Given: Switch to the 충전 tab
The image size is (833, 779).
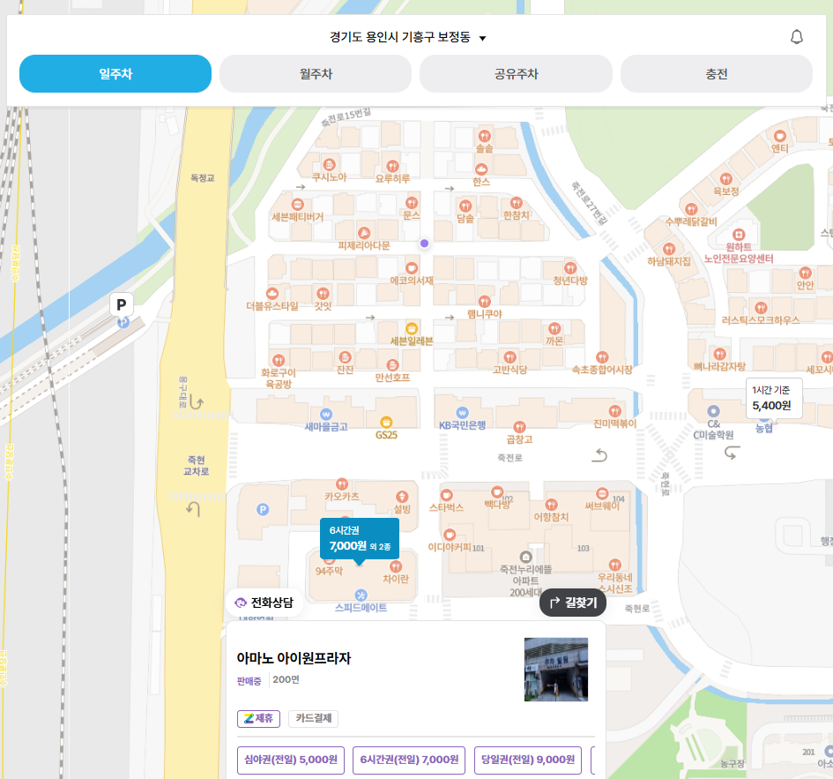Looking at the screenshot, I should pyautogui.click(x=716, y=73).
